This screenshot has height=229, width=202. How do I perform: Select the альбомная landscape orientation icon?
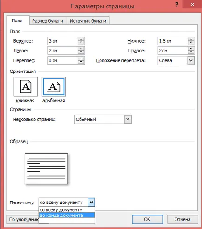pyautogui.click(x=54, y=86)
